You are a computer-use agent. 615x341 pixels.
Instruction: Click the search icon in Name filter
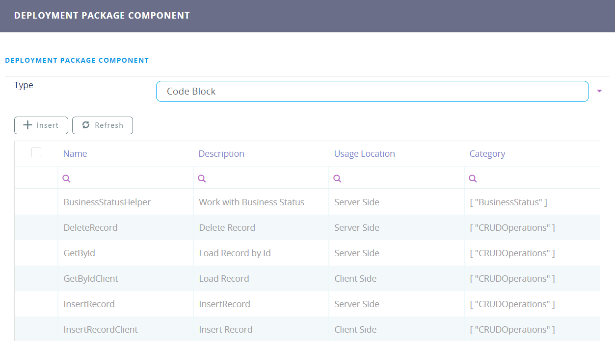66,179
